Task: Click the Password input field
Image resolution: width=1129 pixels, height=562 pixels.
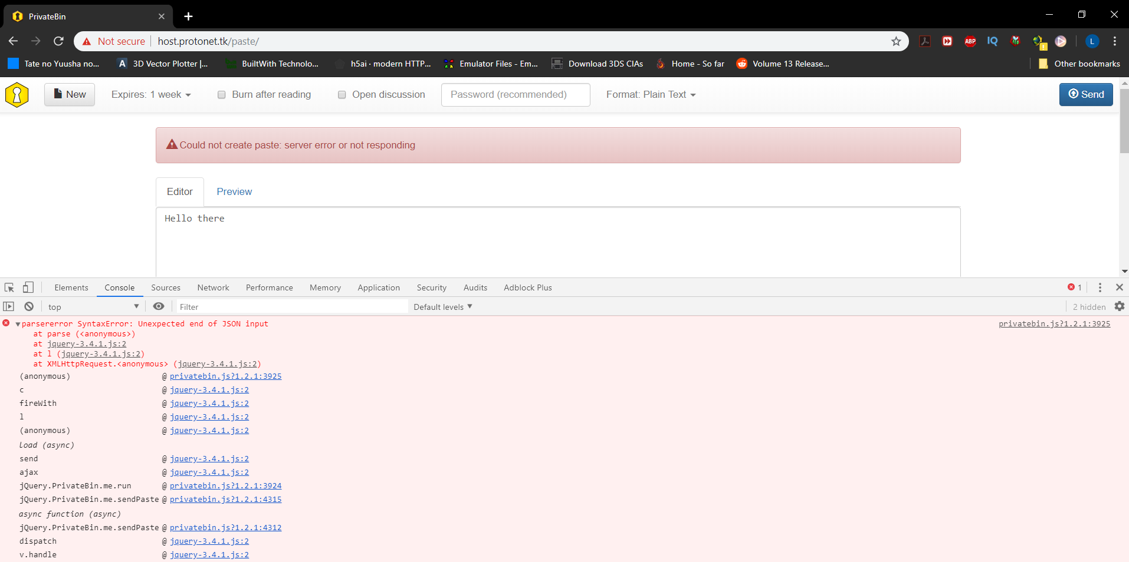Action: click(514, 94)
